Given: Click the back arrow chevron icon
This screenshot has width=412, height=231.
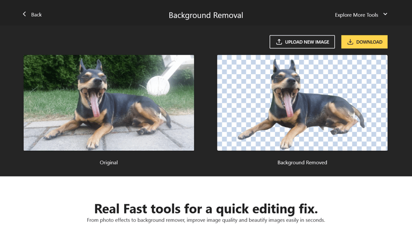Looking at the screenshot, I should tap(24, 14).
